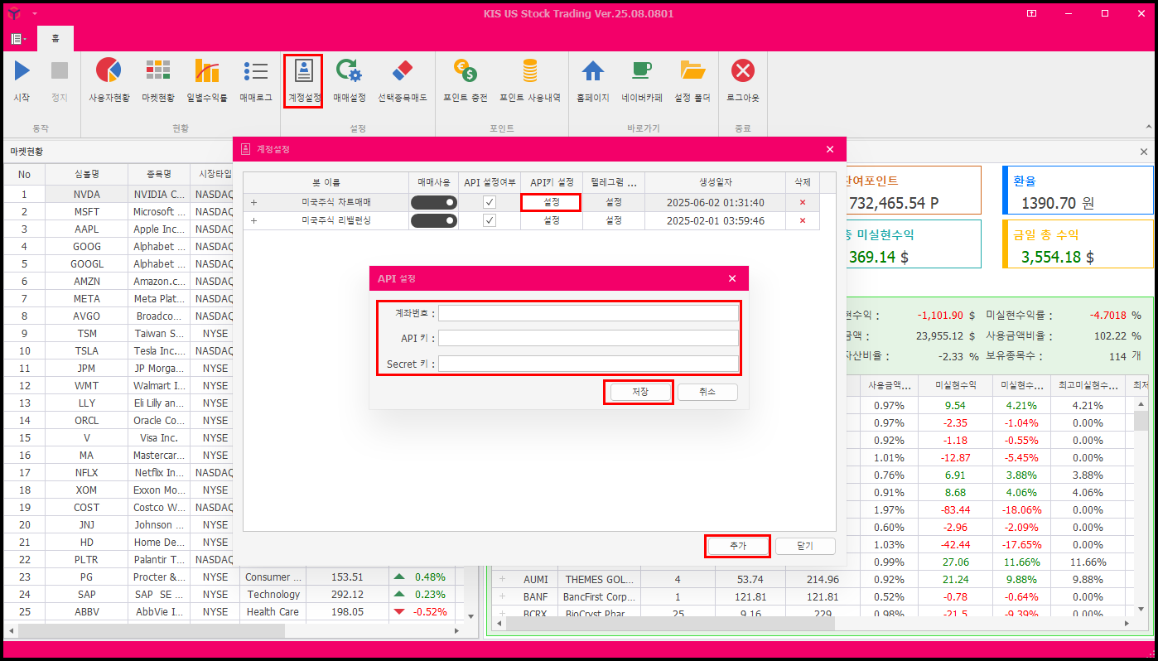Close the API 설정 dialog
This screenshot has width=1158, height=661.
coord(732,278)
